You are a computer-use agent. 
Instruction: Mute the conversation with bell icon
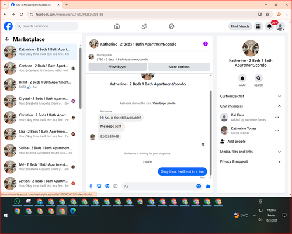(242, 78)
